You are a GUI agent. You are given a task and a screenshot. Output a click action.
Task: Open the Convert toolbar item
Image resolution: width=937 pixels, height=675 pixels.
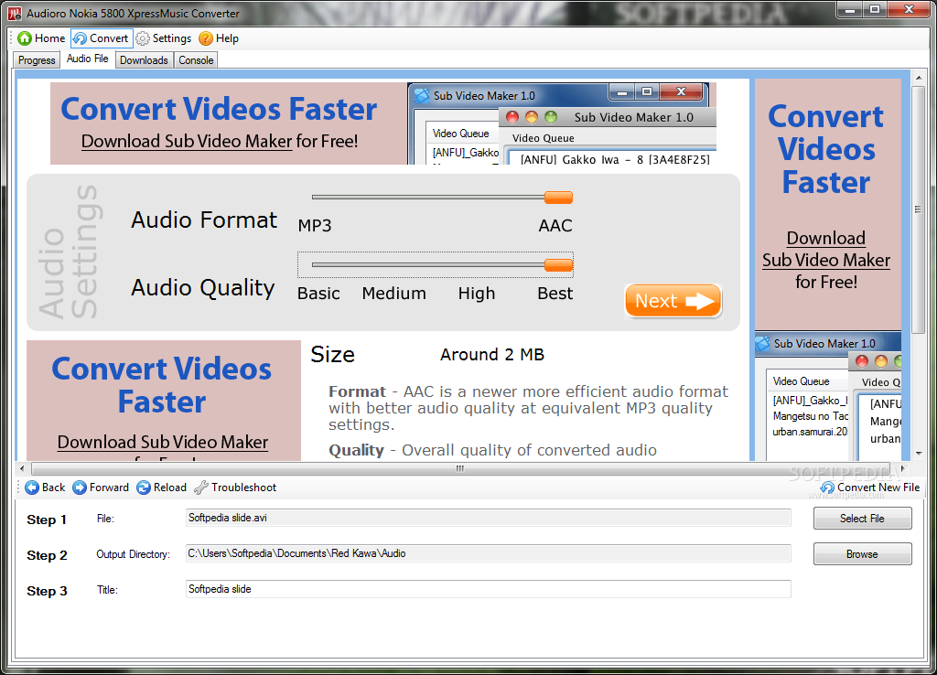coord(101,38)
